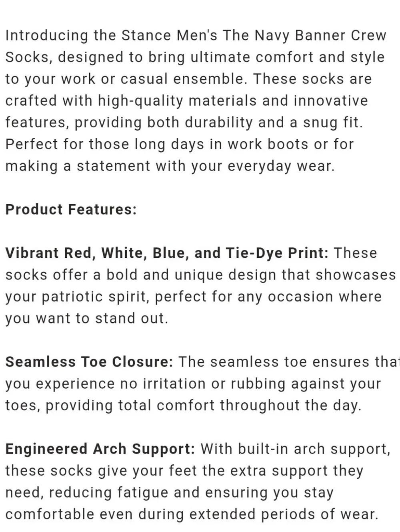The height and width of the screenshot is (532, 400).
Task: Click the word 'Introducing' at the top
Action: [46, 35]
